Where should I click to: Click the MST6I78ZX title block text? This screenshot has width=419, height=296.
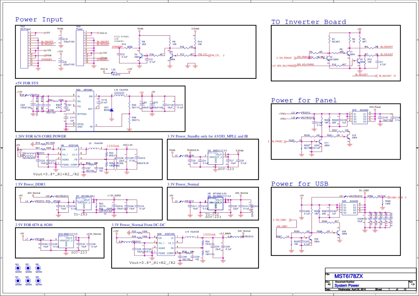(348, 276)
